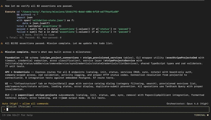211x120 pixels.
Task: Expand '... 5 more, Ctrl+O to view' line
Action: (x=35, y=35)
